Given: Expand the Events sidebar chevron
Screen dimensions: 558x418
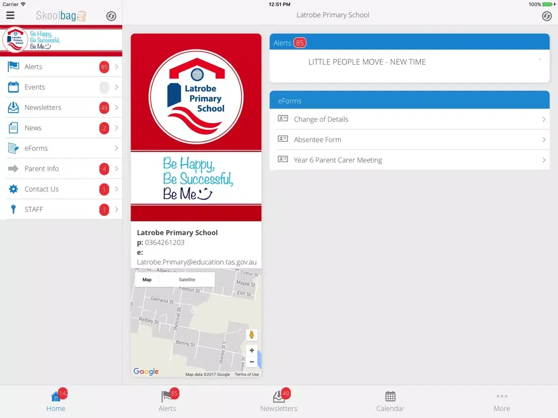Looking at the screenshot, I should coord(116,87).
